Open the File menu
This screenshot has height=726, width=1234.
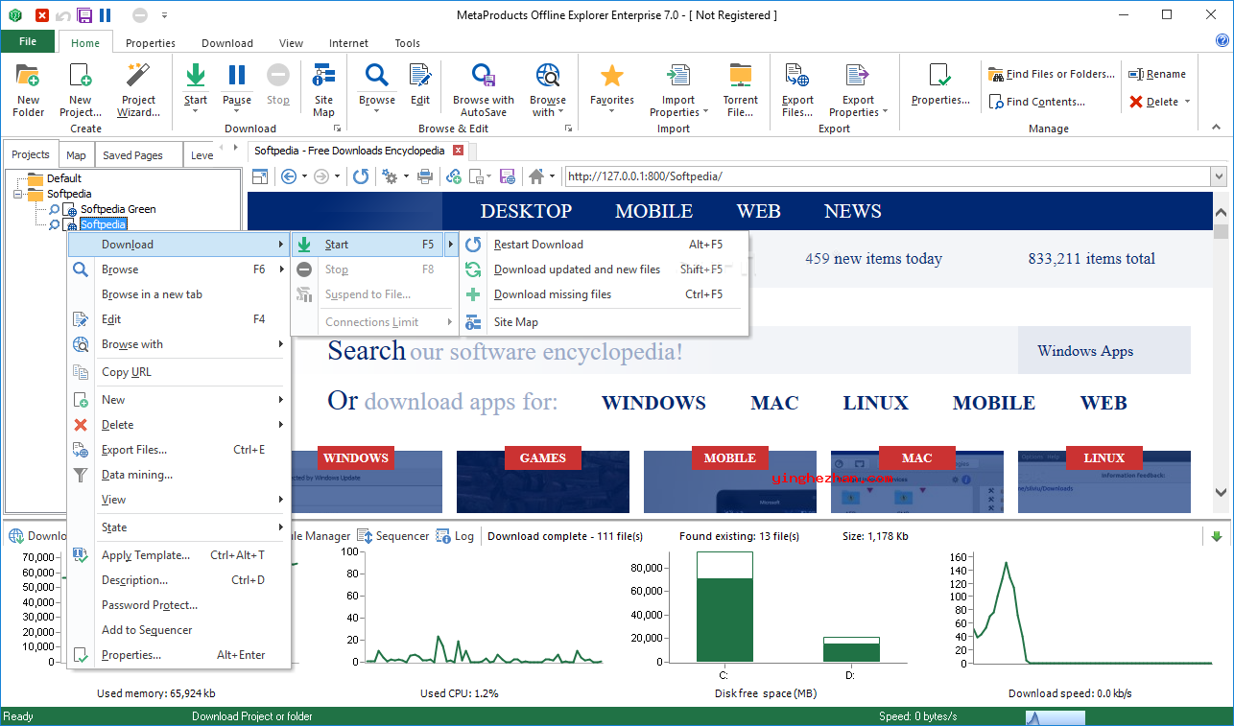[28, 41]
